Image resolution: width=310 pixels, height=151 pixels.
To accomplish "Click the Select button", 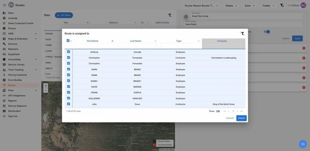I will tap(241, 118).
